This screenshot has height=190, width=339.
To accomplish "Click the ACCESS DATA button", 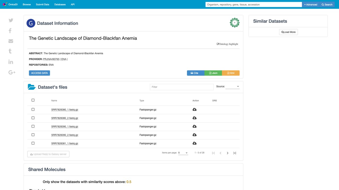I will (x=39, y=73).
